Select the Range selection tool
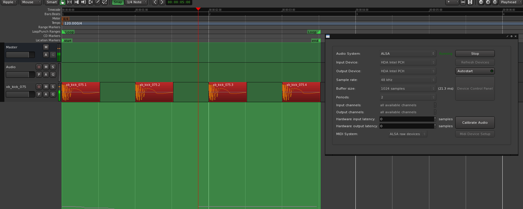 (x=70, y=2)
